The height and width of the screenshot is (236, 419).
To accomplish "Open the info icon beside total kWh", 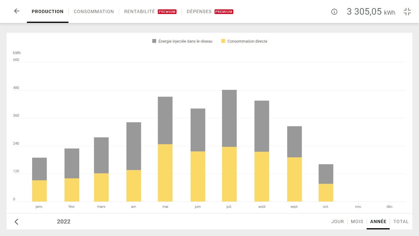I will [334, 12].
